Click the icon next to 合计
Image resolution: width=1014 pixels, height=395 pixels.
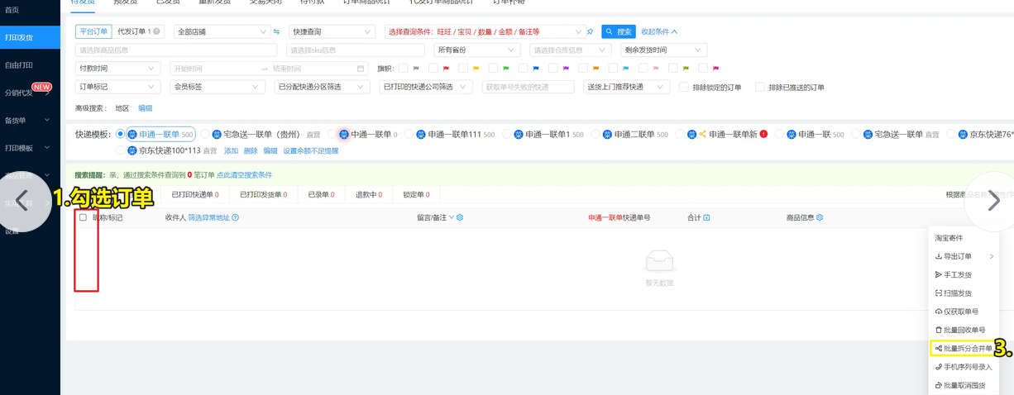point(706,217)
